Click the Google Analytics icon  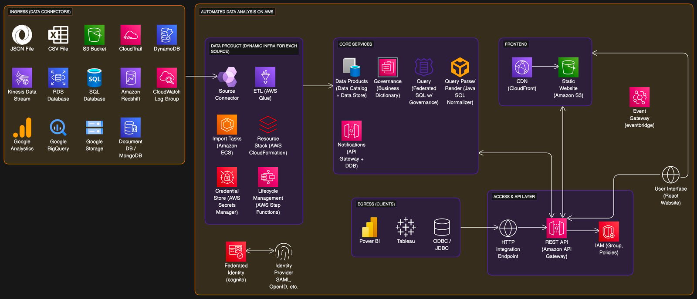[22, 128]
